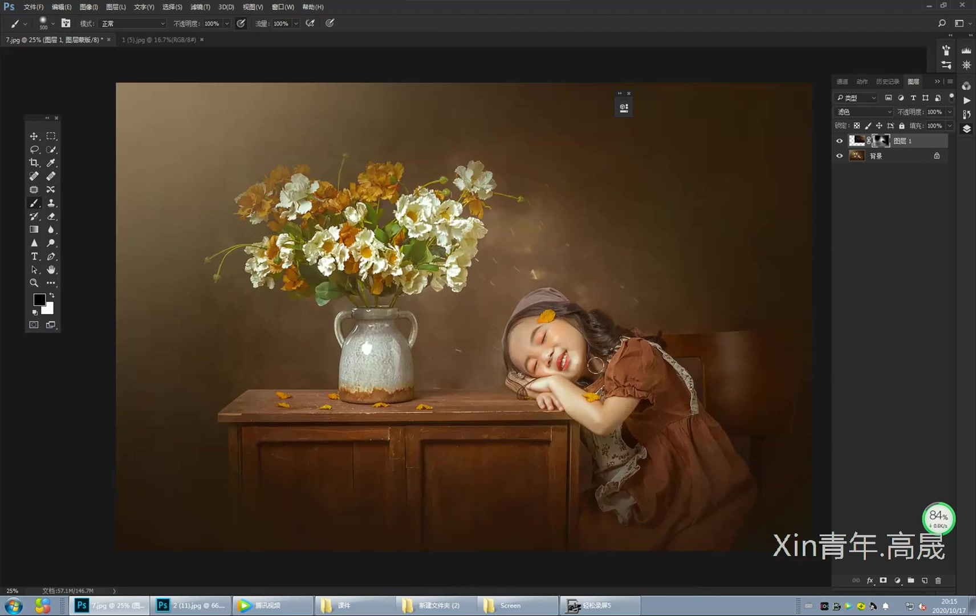Viewport: 976px width, 616px height.
Task: Create new group folder in Layers panel
Action: pyautogui.click(x=911, y=580)
